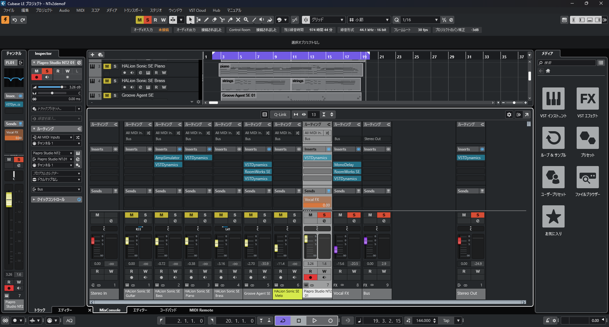Open the VST Cloud menu
This screenshot has height=327, width=609.
point(197,10)
